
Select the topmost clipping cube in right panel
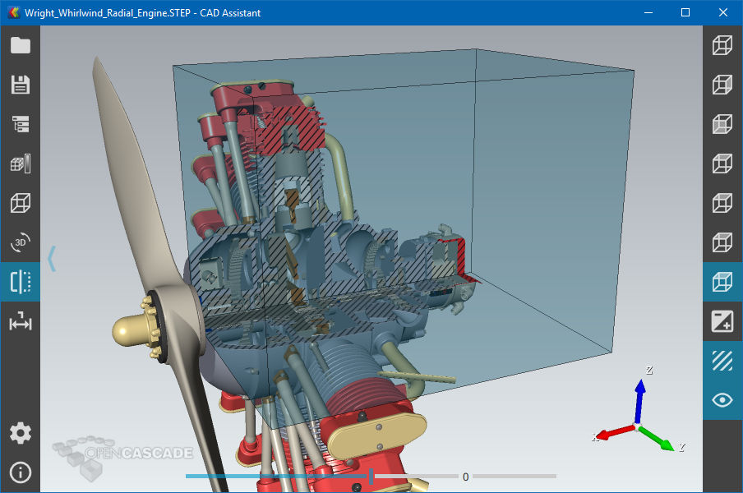[722, 45]
